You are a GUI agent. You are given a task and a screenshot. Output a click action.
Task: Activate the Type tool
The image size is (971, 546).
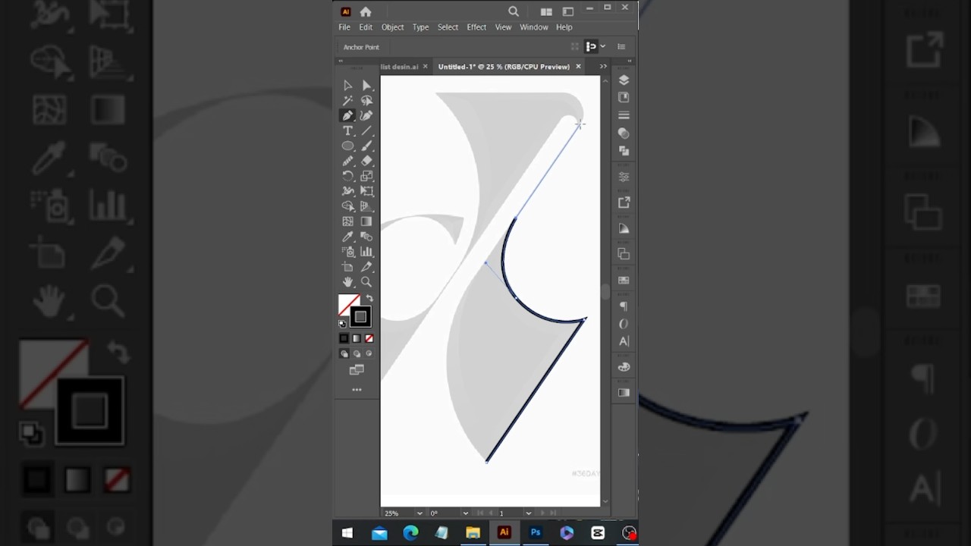coord(347,131)
